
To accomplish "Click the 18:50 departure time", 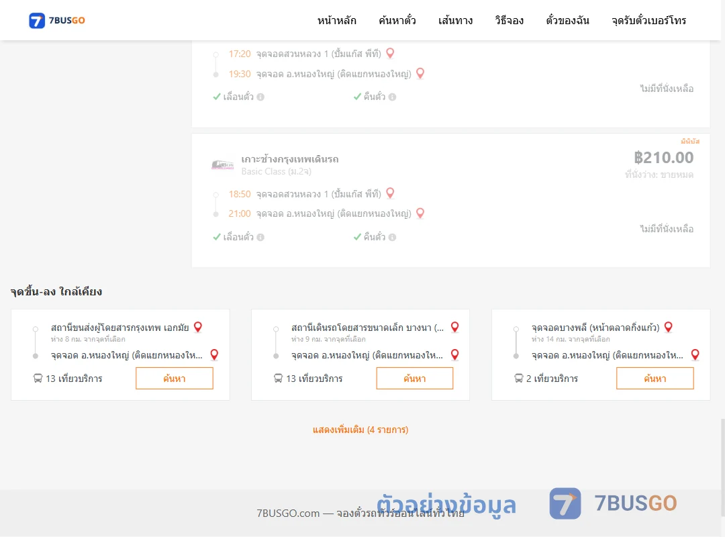I will (x=240, y=194).
